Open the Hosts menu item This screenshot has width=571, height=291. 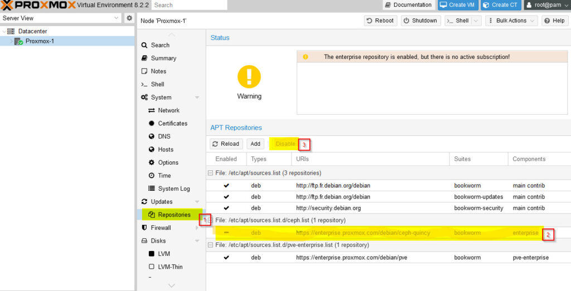click(166, 150)
